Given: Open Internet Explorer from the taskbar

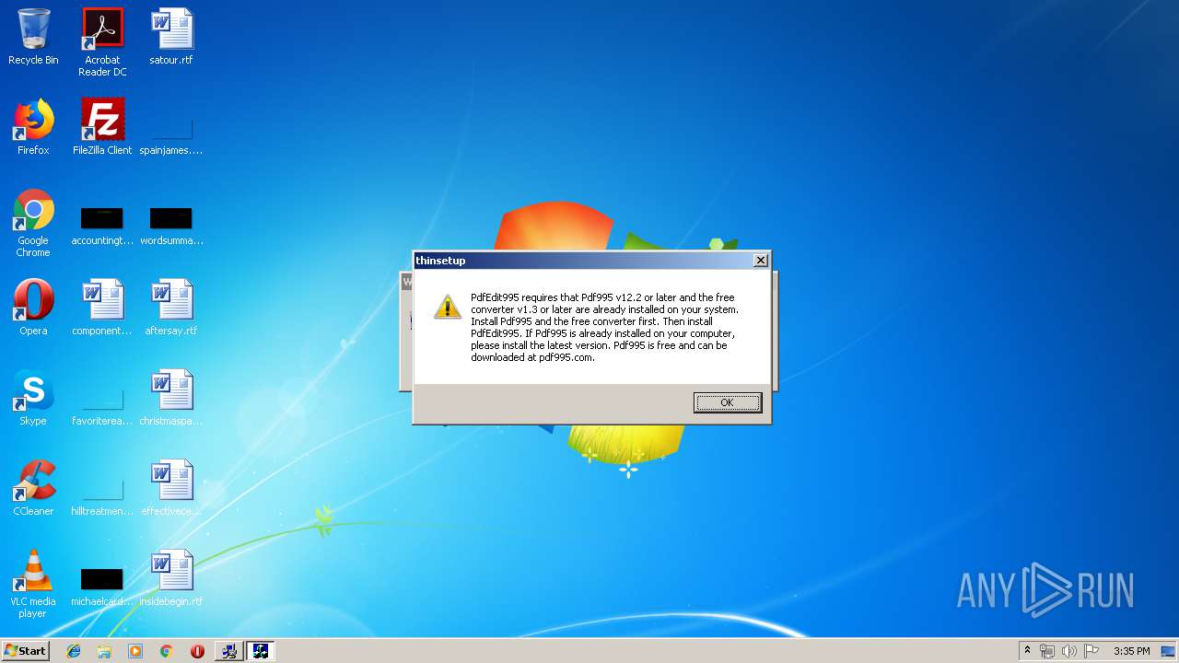Looking at the screenshot, I should pos(74,651).
